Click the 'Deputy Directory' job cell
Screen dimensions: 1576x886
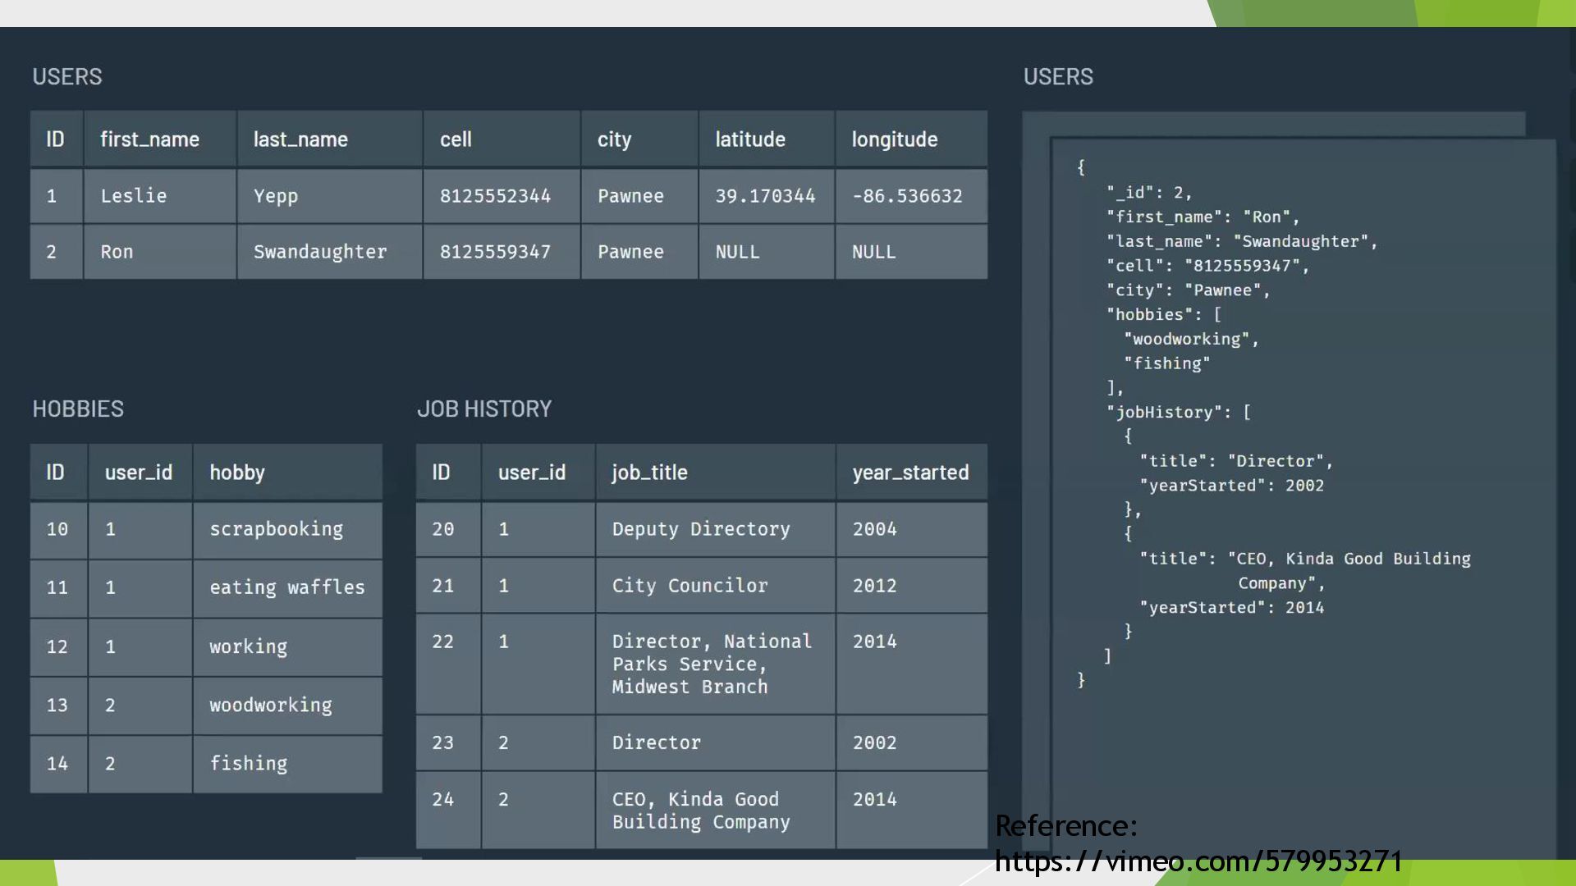(x=715, y=529)
